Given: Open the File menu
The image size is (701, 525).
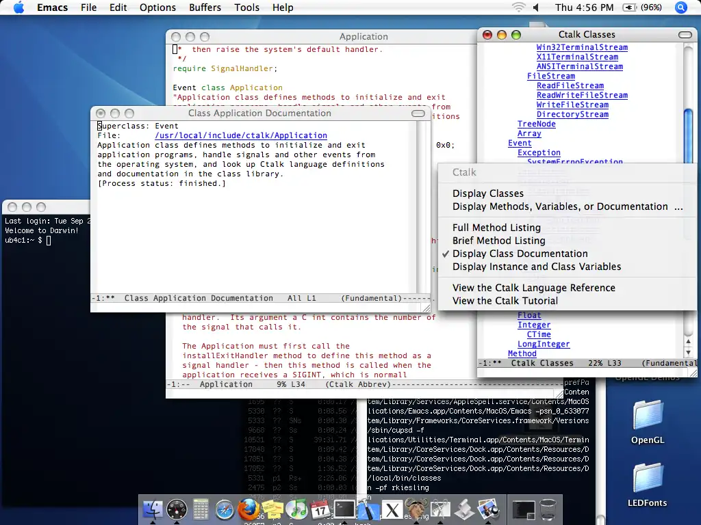Looking at the screenshot, I should pos(88,8).
